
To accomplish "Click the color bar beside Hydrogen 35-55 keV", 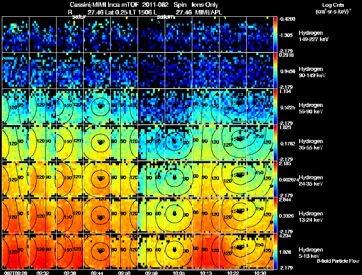I will 275,143.
